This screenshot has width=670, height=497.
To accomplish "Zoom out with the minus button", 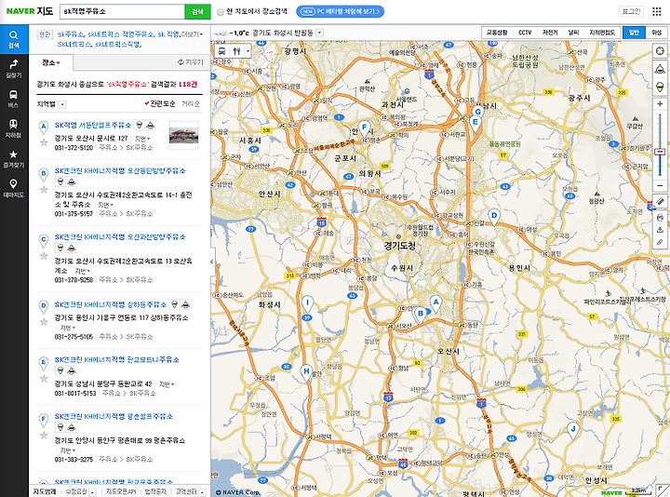I will pyautogui.click(x=660, y=186).
